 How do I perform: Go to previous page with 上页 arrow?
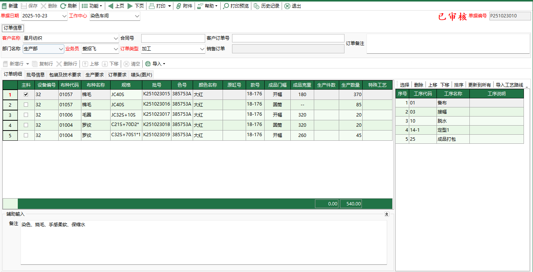(111, 6)
